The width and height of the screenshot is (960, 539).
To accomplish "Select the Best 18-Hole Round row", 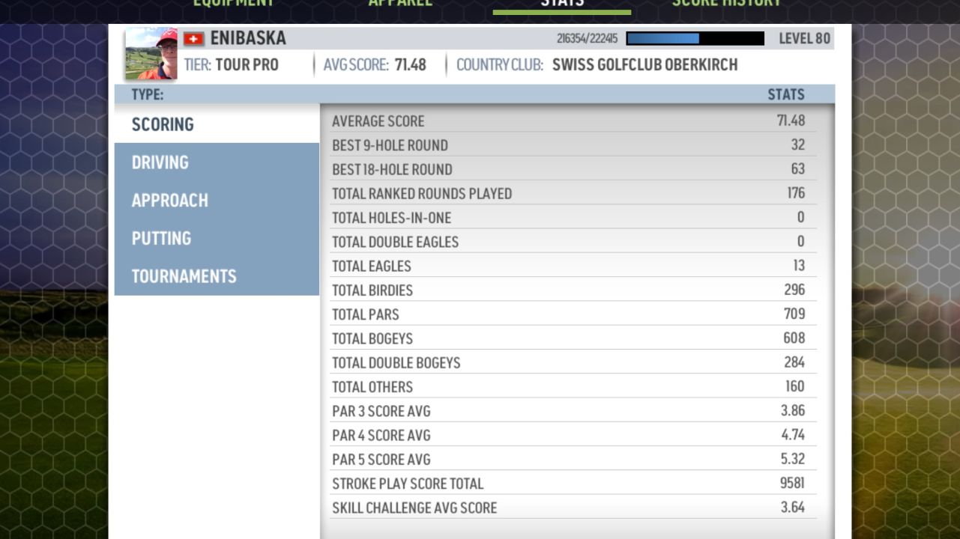I will click(573, 169).
